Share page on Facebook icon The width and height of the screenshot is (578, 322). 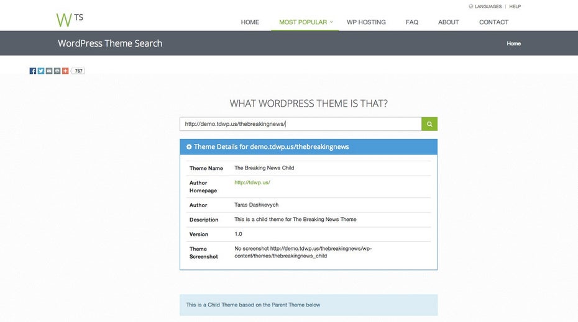[33, 71]
